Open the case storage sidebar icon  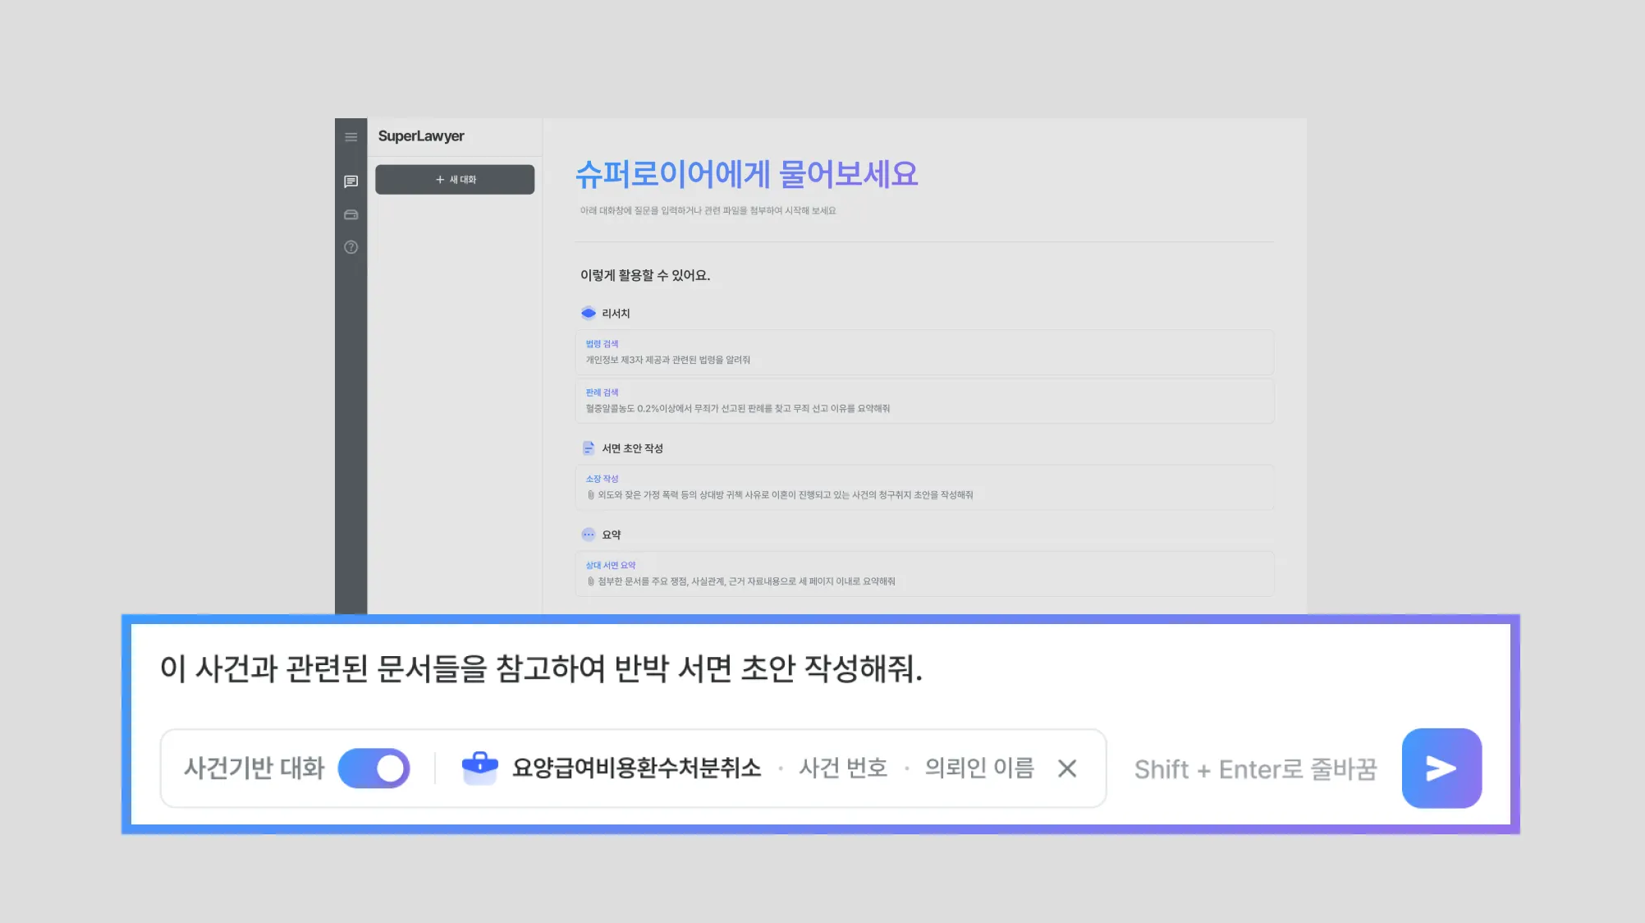click(x=351, y=214)
